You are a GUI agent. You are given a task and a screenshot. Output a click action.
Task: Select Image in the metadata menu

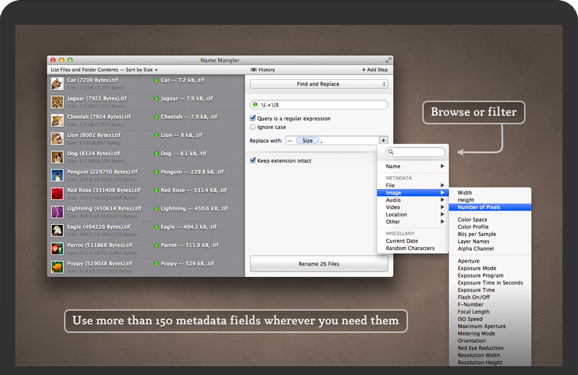[393, 193]
